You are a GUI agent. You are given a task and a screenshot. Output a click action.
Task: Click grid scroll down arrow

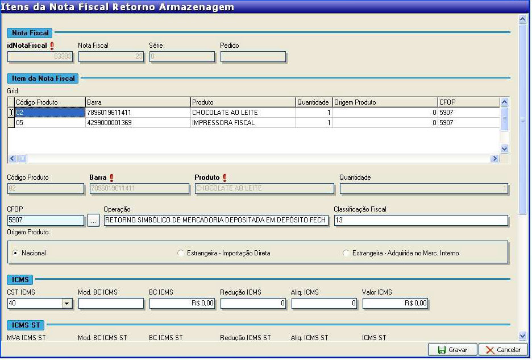[505, 149]
